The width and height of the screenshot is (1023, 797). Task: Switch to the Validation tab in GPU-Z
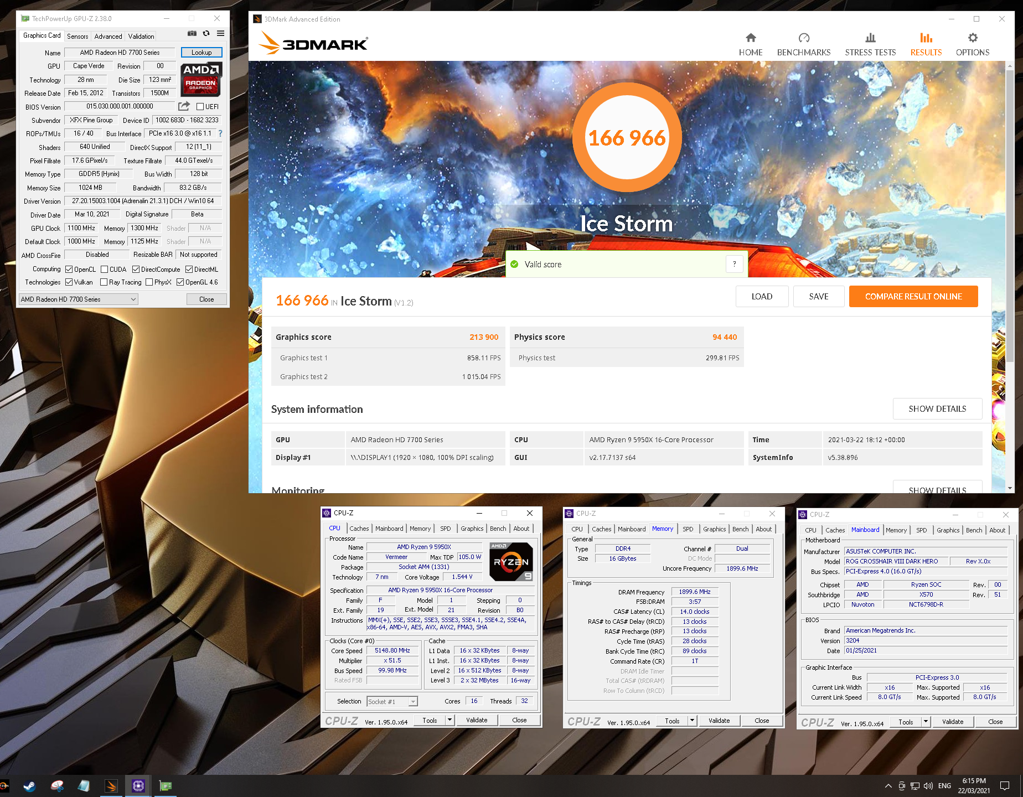[141, 36]
